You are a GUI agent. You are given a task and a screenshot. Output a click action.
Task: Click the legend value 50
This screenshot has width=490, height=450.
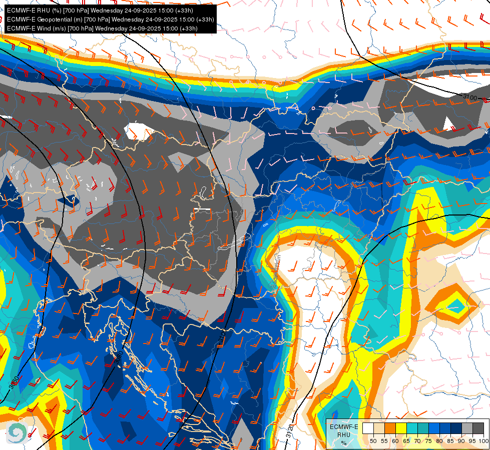pos(373,441)
